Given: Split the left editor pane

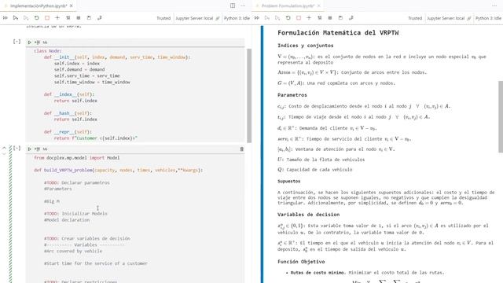Looking at the screenshot, I should tap(233, 6).
